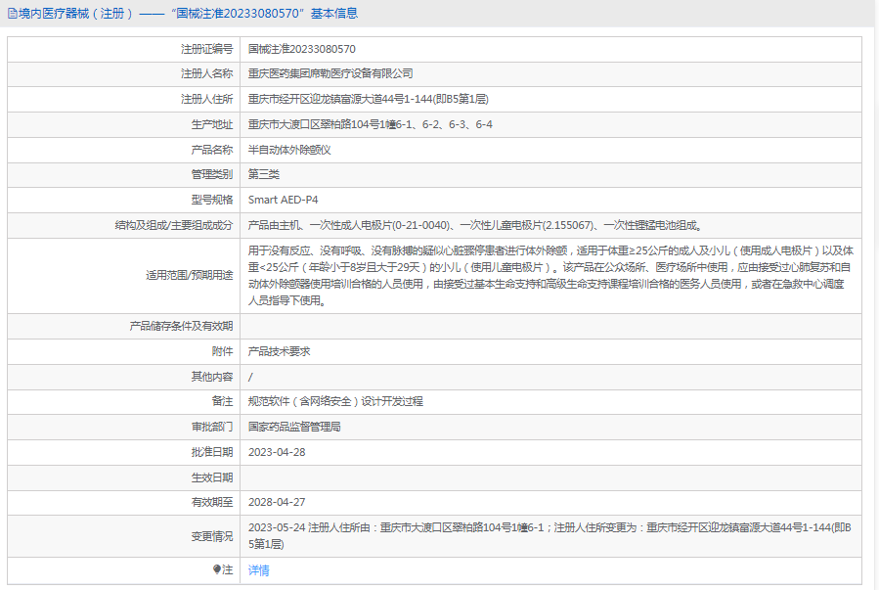Click the page title 境内医疗器械(注册) 基本信息
This screenshot has width=879, height=590.
pyautogui.click(x=188, y=14)
